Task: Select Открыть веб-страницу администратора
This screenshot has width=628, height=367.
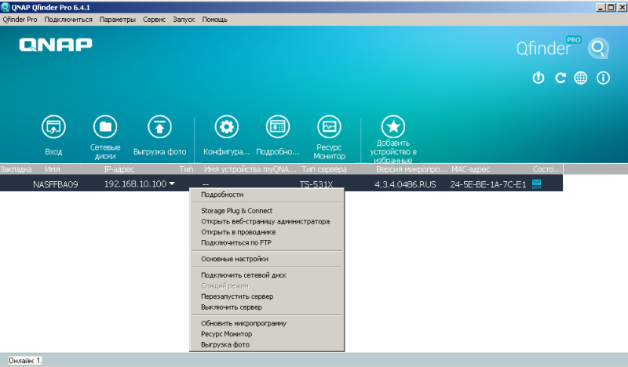Action: (x=267, y=221)
